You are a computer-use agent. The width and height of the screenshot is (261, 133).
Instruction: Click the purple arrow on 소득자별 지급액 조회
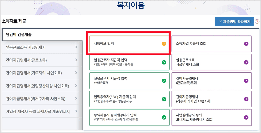tap(246, 44)
